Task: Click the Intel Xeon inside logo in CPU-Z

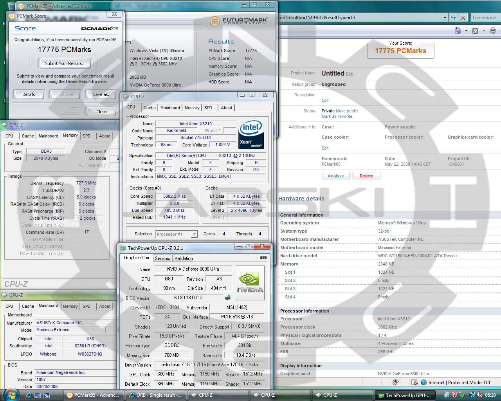Action: [251, 135]
